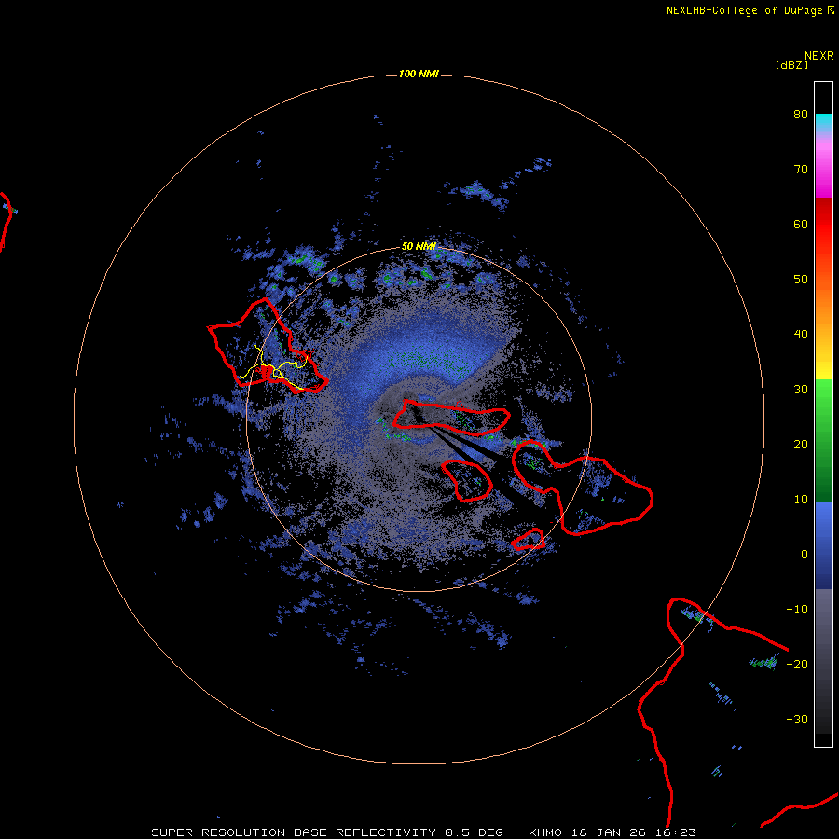Viewport: 839px width, 839px height.
Task: Select the -10 value on dBZ scale
Action: coord(797,610)
